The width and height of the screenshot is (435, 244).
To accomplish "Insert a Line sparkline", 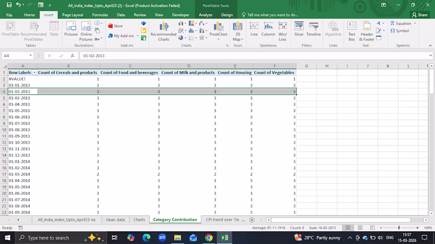I will 254,29.
